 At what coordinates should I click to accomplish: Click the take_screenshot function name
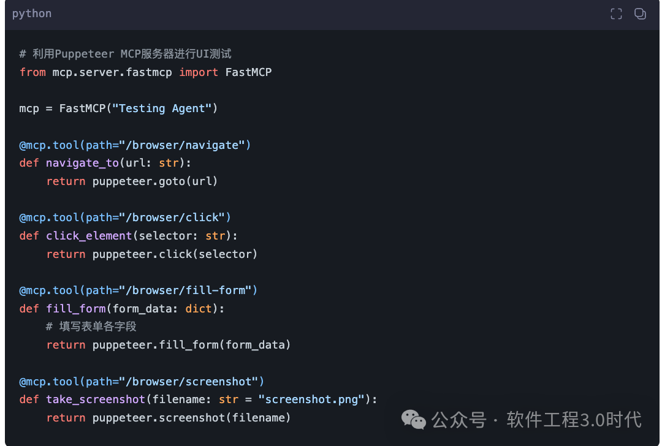click(96, 400)
